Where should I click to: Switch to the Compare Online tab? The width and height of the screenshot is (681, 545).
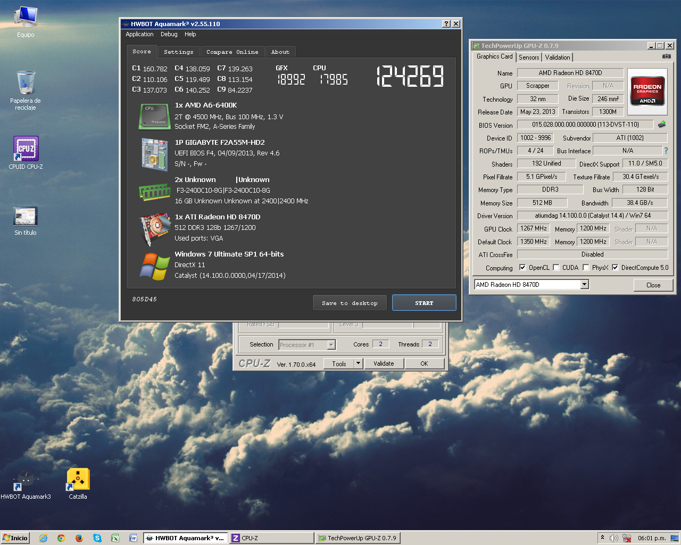[232, 52]
